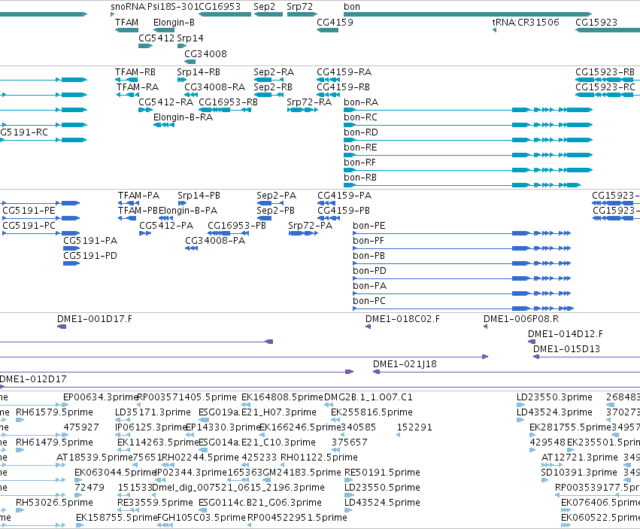Click the Elongin-B gene label
Image resolution: width=640 pixels, height=529 pixels.
(174, 22)
